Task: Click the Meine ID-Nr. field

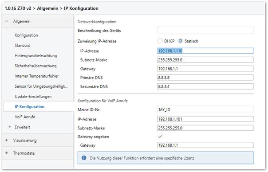Action: click(205, 109)
